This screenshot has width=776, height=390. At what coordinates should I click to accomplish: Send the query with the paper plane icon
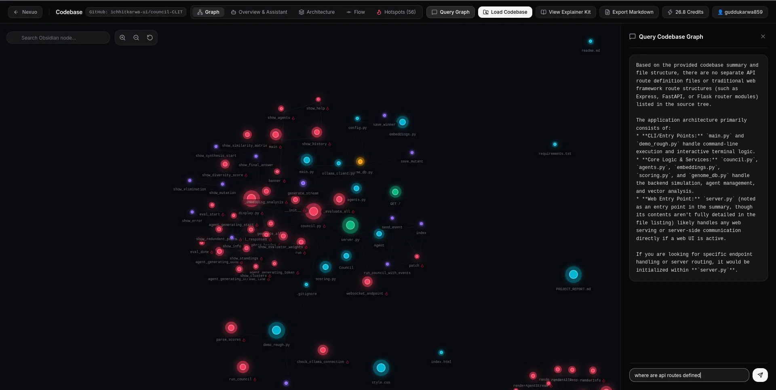(760, 375)
